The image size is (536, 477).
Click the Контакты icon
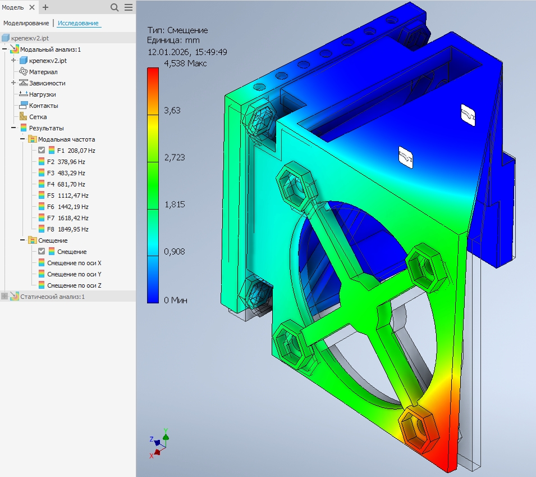[x=23, y=106]
